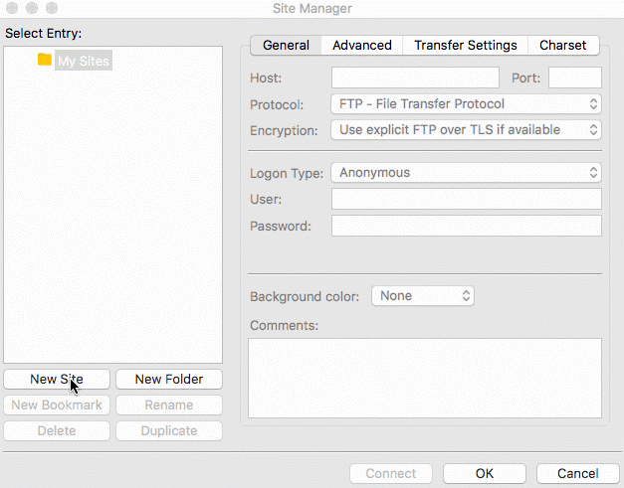Open the Transfer Settings tab
Image resolution: width=624 pixels, height=488 pixels.
(465, 46)
